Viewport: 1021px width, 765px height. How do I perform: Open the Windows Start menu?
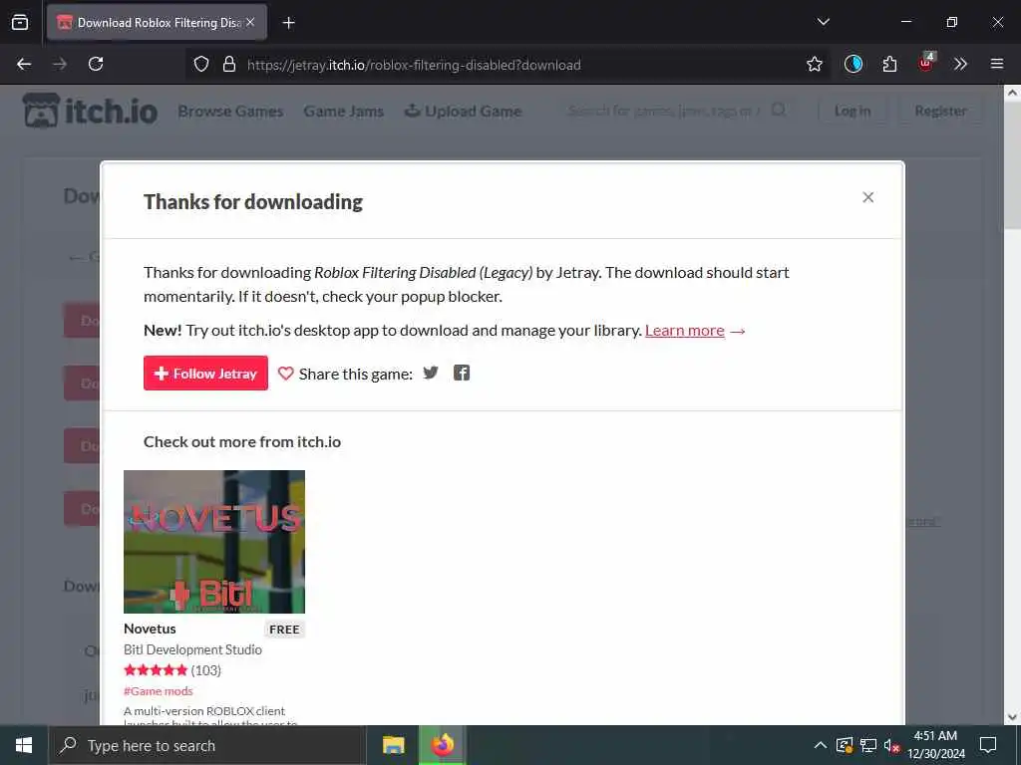(x=24, y=745)
